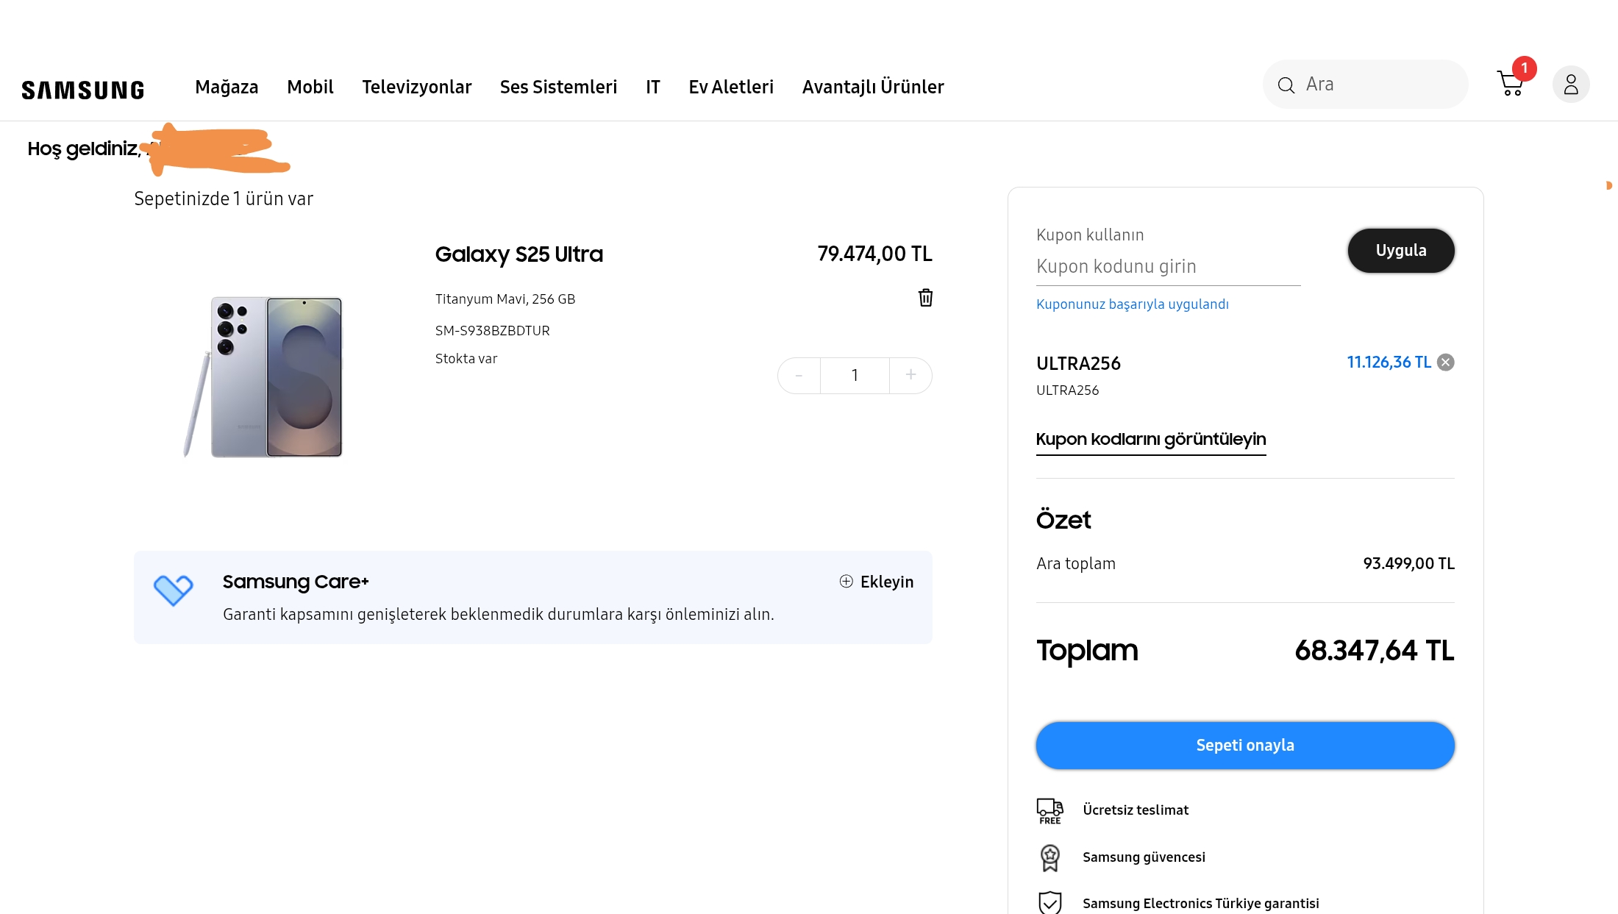Open Kupon kodlarını görüntüleyin link

pos(1151,440)
